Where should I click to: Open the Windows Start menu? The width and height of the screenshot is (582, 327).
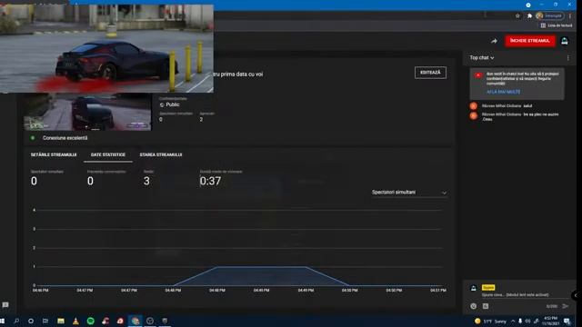[3, 321]
